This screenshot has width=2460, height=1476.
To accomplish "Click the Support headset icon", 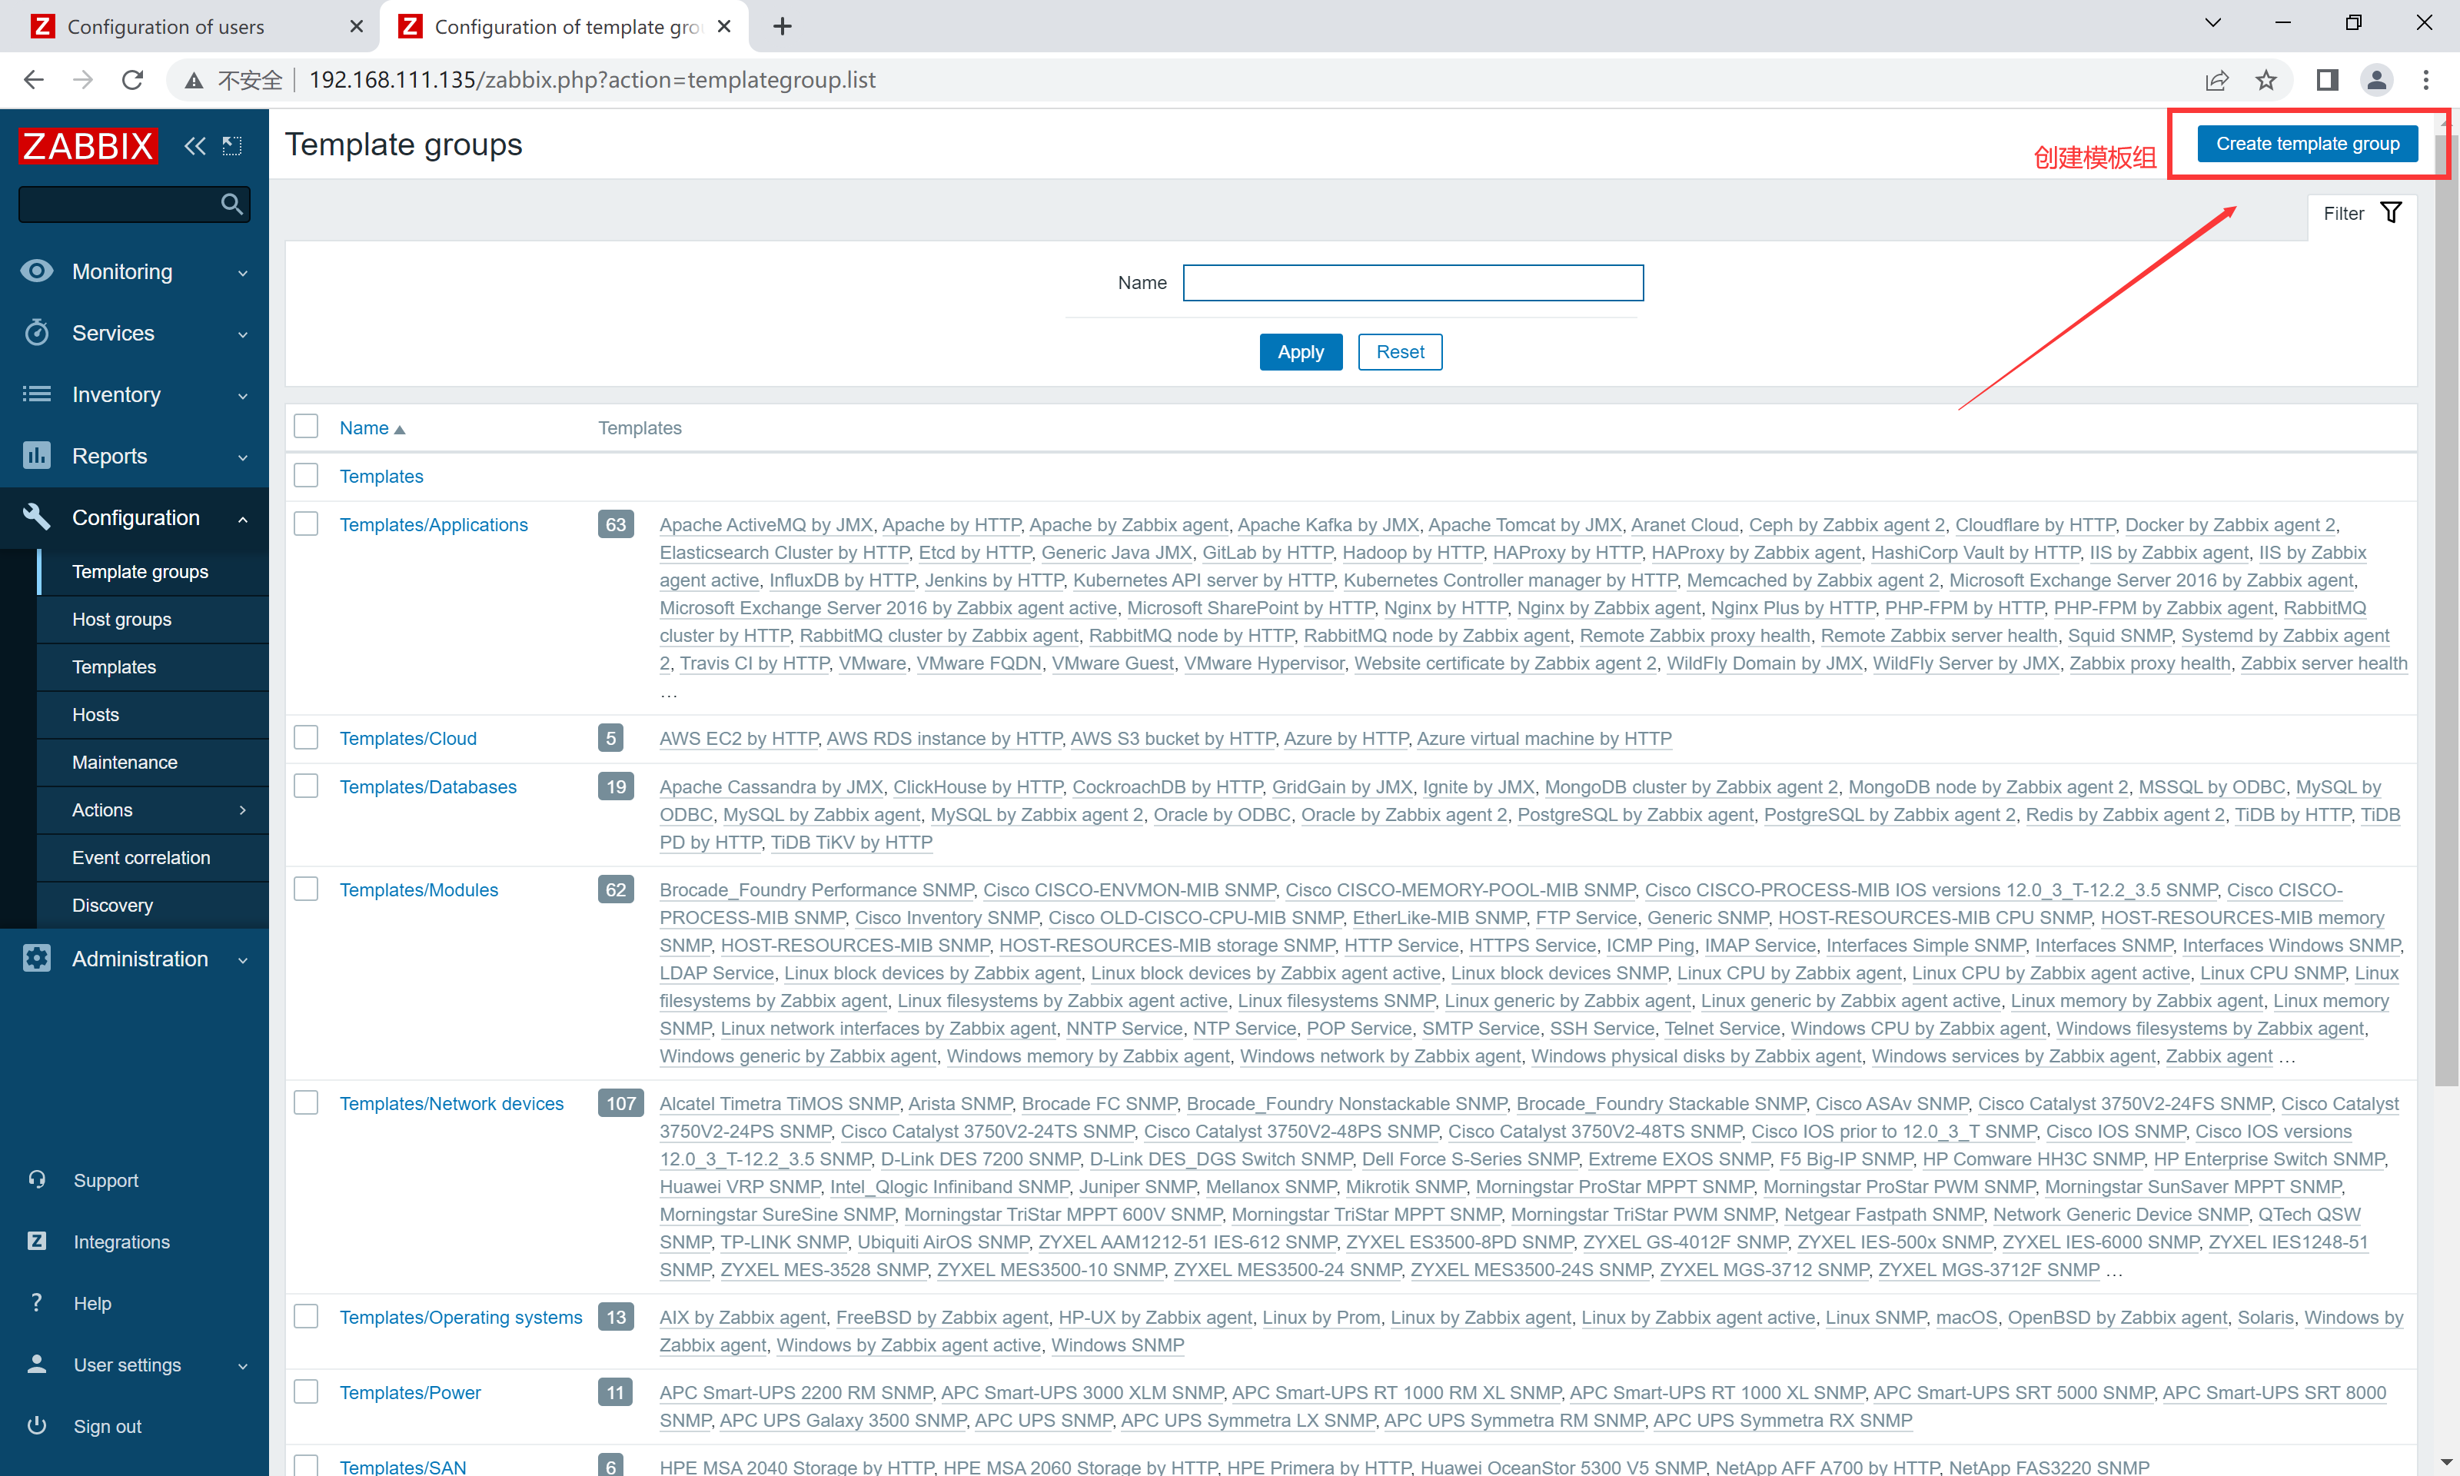I will point(37,1179).
